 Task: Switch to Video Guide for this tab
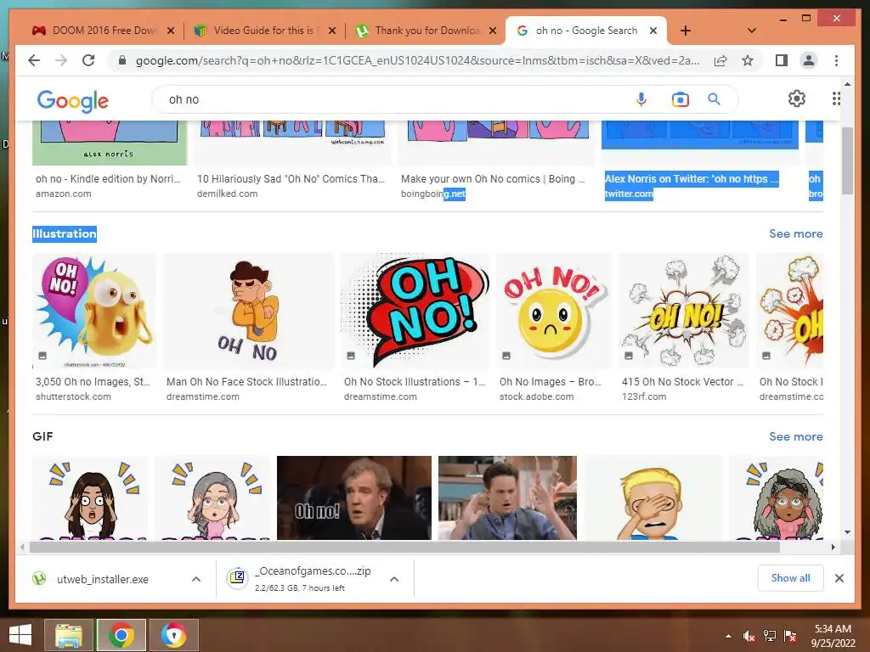click(263, 31)
